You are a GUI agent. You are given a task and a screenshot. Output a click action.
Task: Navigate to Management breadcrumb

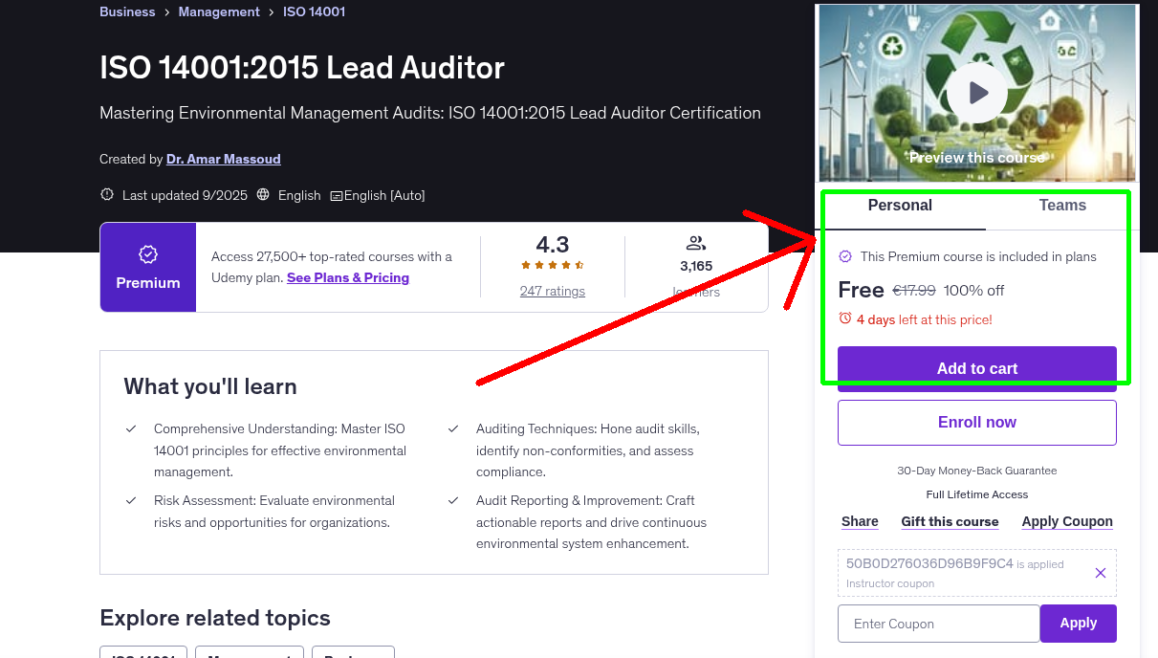point(219,11)
